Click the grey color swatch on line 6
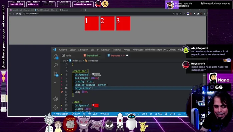This screenshot has height=132, width=233. coord(93,74)
